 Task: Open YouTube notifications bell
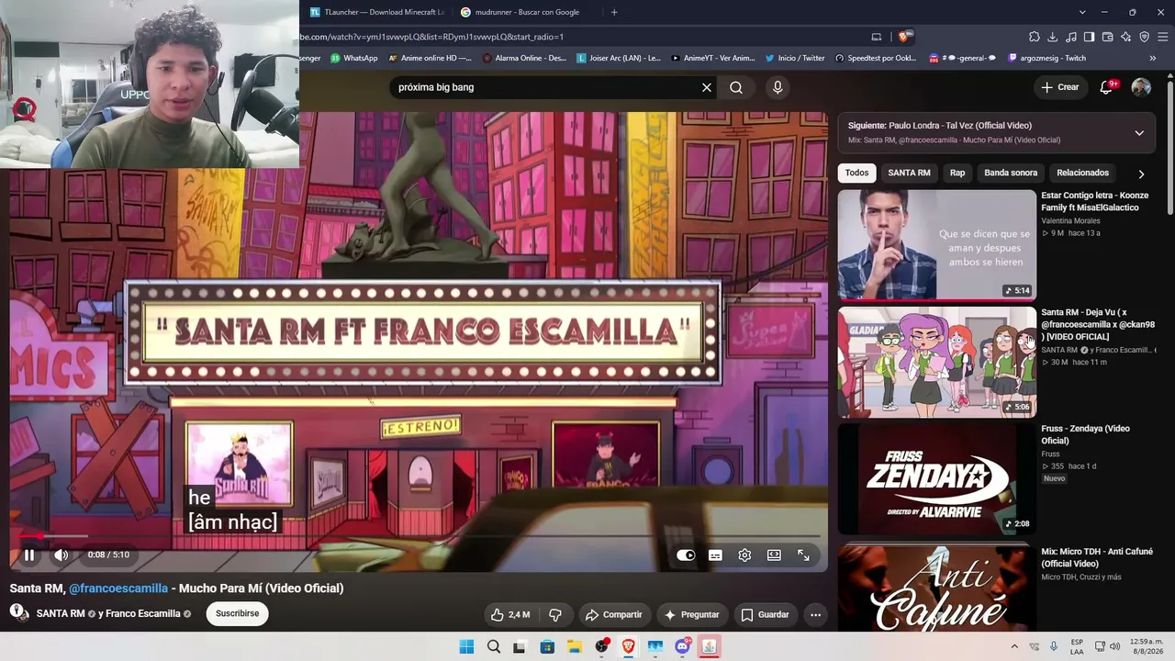click(x=1106, y=87)
